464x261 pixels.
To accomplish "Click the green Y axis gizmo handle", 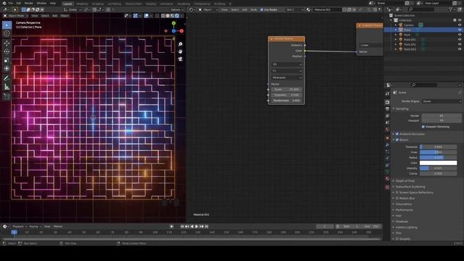I will pos(174,23).
